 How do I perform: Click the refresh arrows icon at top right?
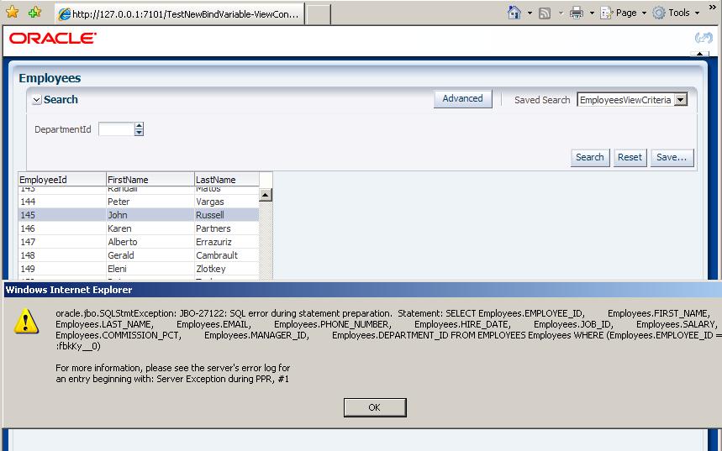[704, 38]
